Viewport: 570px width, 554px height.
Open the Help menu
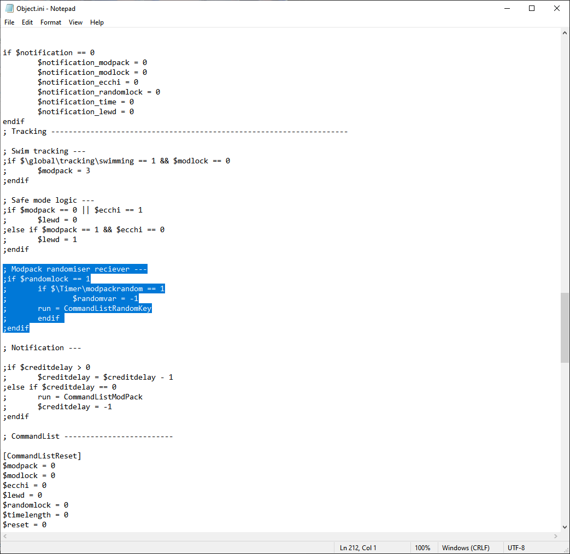tap(97, 22)
